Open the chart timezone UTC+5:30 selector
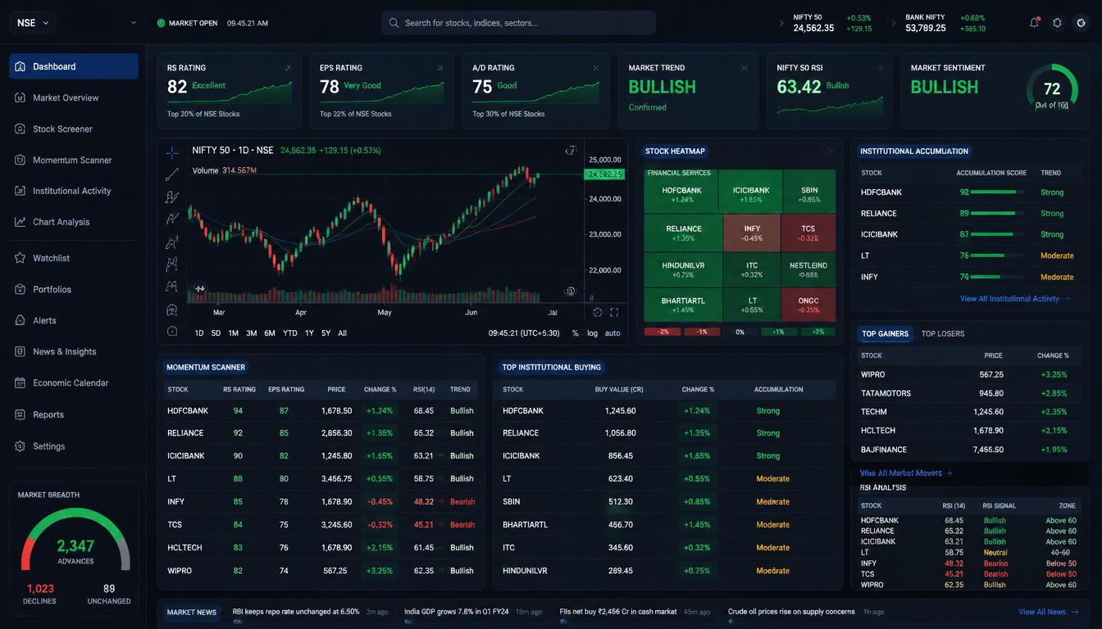The width and height of the screenshot is (1102, 629). coord(523,333)
